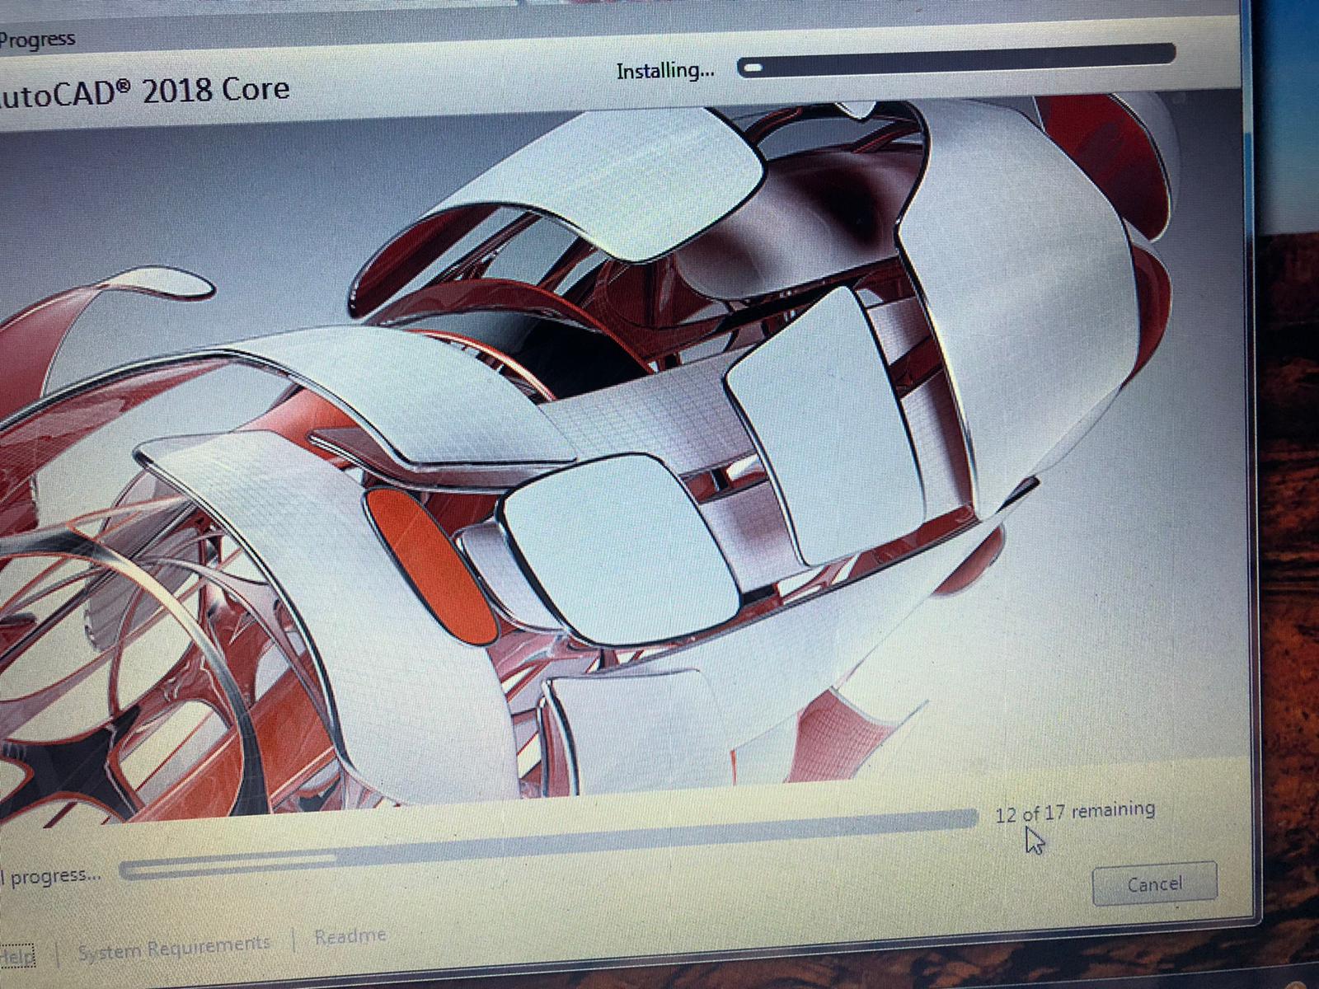Open the System Requirements link
Screen dimensions: 1319x989
174,948
